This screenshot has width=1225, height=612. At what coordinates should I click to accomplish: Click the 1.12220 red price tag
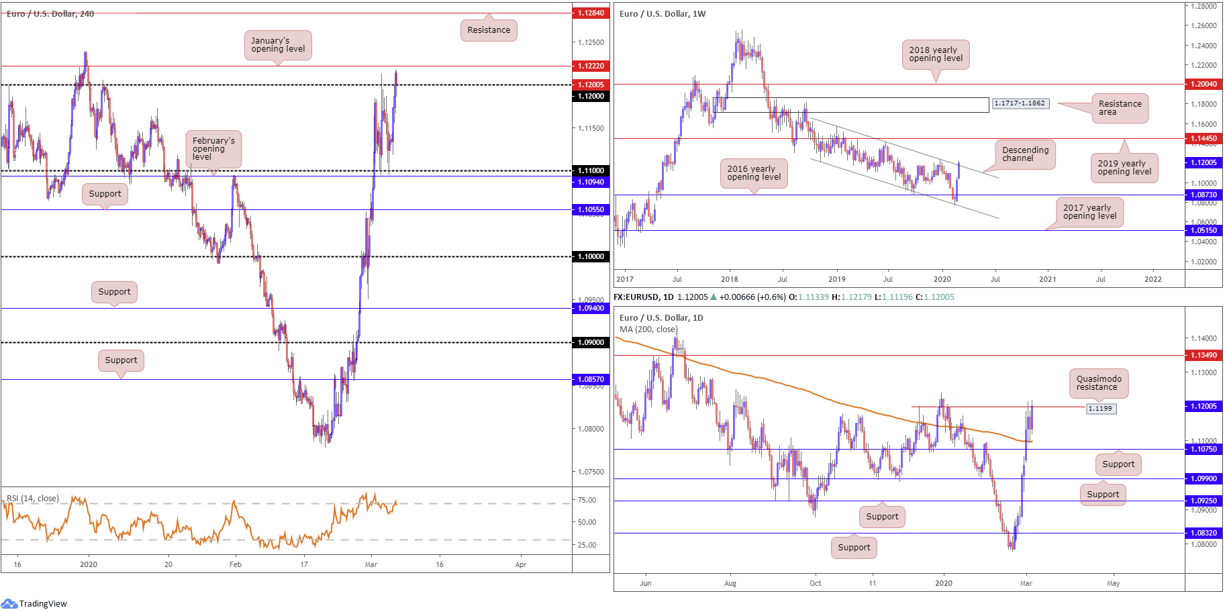591,66
